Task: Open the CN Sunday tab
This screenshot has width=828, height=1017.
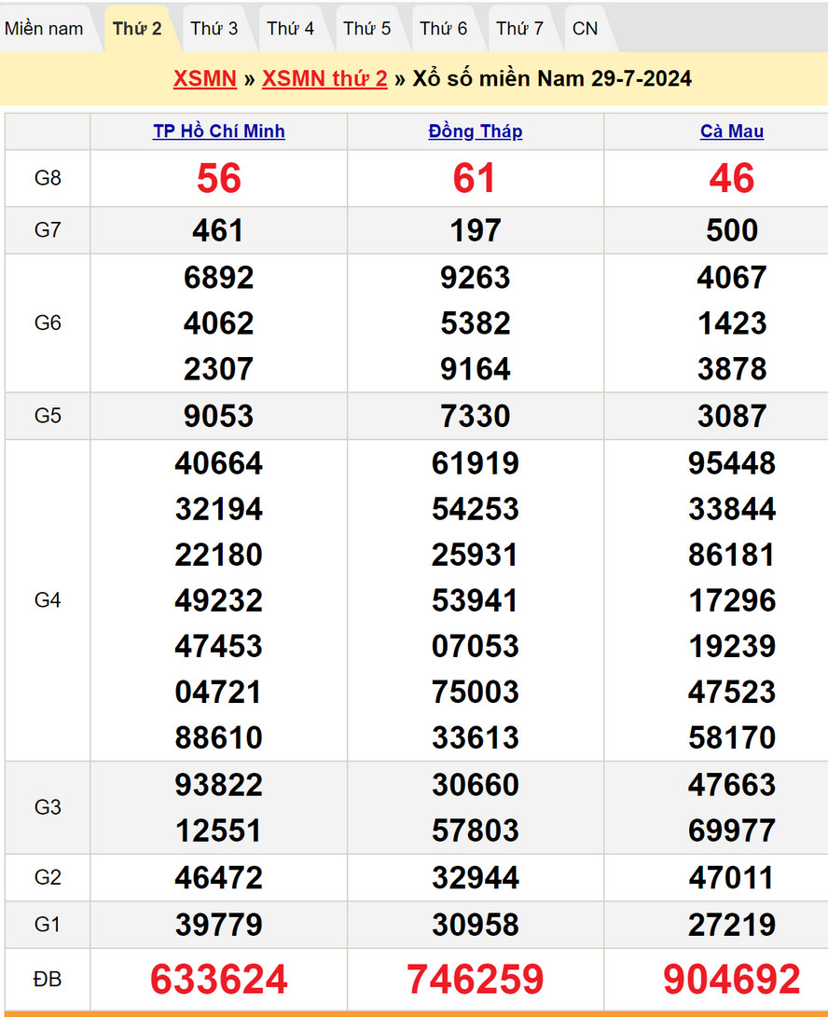Action: click(586, 29)
